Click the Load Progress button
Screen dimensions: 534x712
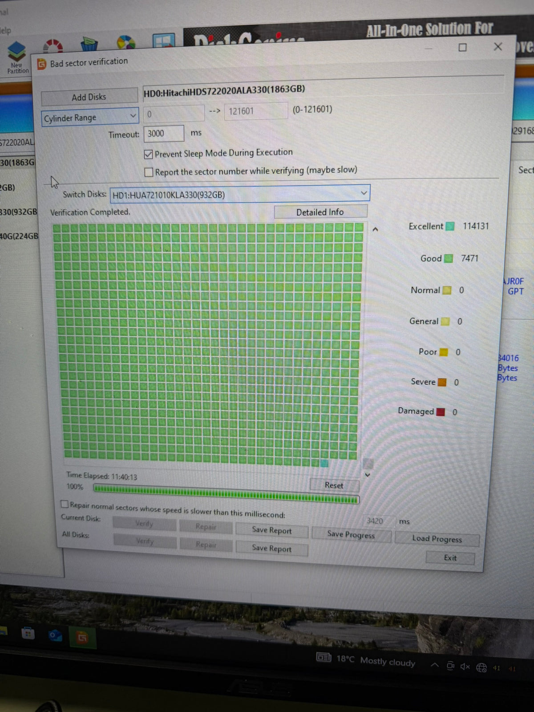click(437, 538)
